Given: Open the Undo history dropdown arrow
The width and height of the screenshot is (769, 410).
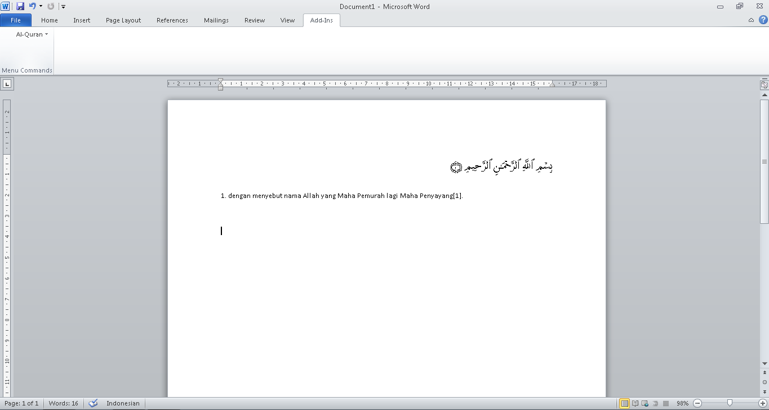Looking at the screenshot, I should click(x=41, y=6).
